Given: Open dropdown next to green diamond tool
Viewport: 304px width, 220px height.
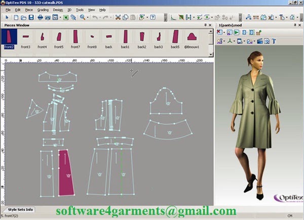Looking at the screenshot, I should point(211,18).
